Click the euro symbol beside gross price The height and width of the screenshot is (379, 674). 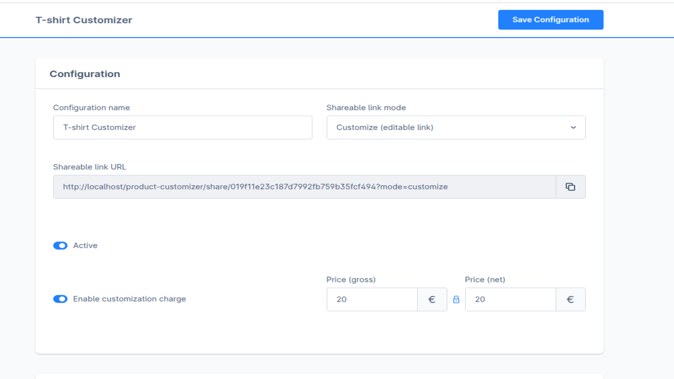pyautogui.click(x=432, y=299)
